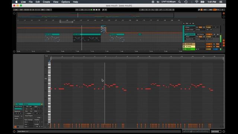
Task: Click the Tap tempo button
Action: [x=21, y=10]
